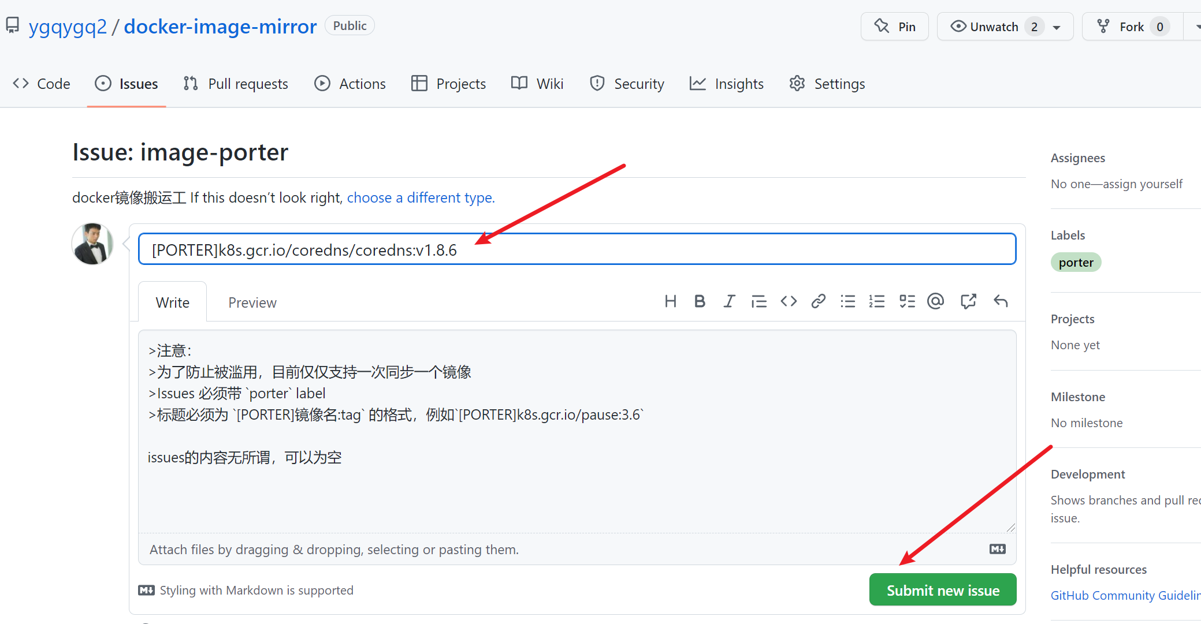Apply bold formatting in the editor
This screenshot has width=1201, height=624.
(700, 301)
